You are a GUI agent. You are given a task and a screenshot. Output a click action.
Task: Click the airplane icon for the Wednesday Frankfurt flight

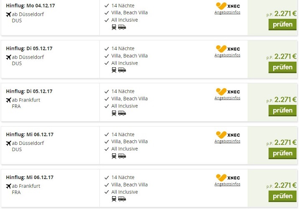point(8,186)
